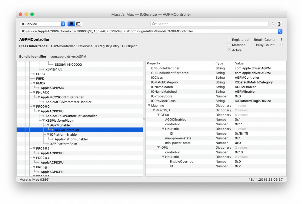Viewport: 303px width, 204px height.
Task: Collapse the PNLF@0 tree node
Action: [x=34, y=92]
